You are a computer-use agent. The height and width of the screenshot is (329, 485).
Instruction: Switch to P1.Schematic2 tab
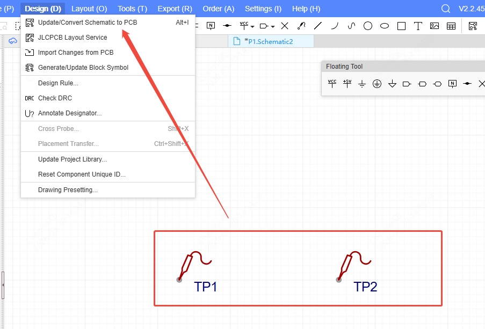[270, 41]
